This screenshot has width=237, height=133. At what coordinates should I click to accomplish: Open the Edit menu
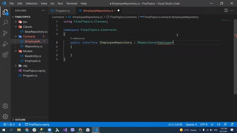[20, 3]
